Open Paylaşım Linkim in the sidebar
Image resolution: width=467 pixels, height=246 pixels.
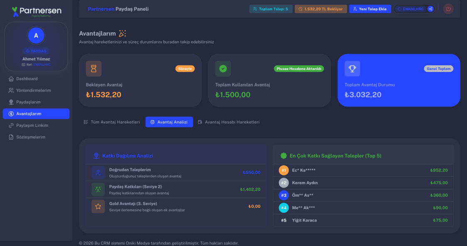coord(36,126)
